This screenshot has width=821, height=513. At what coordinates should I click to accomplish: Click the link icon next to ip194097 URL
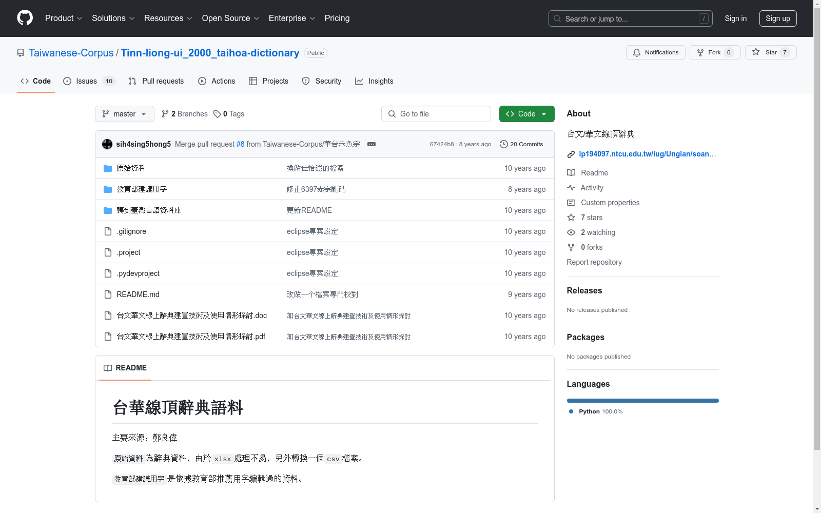[x=571, y=154]
